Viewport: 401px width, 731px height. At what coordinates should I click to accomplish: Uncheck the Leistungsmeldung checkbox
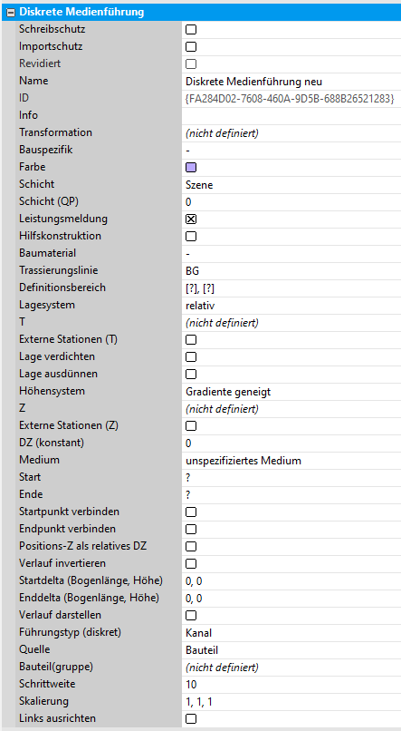click(x=191, y=219)
